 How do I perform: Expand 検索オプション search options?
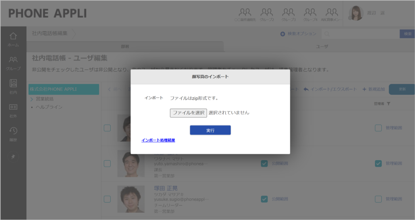pos(298,34)
